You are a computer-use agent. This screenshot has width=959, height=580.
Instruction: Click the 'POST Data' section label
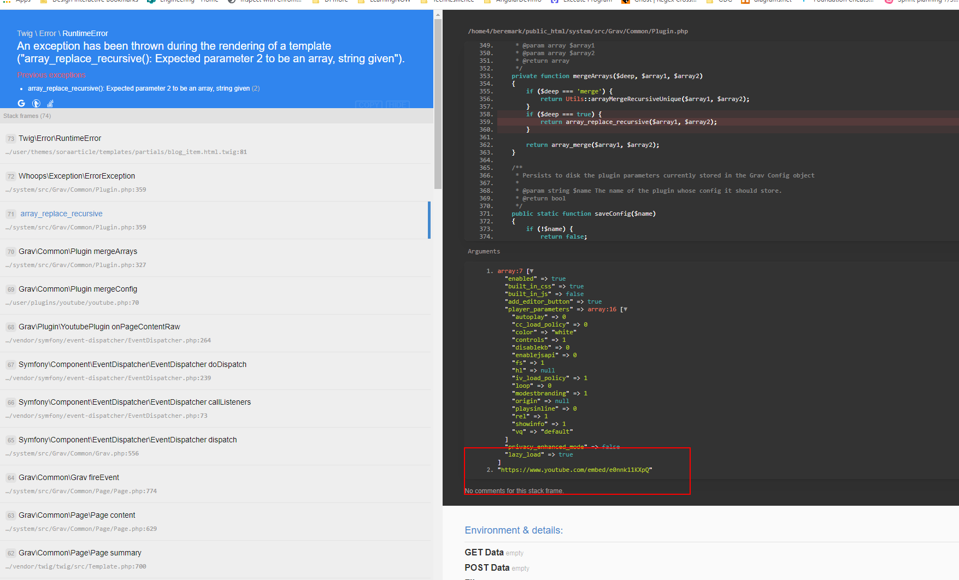point(487,567)
